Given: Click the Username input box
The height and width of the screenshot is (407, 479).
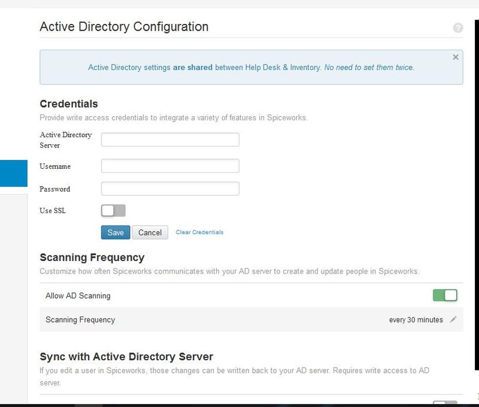Looking at the screenshot, I should pos(169,166).
